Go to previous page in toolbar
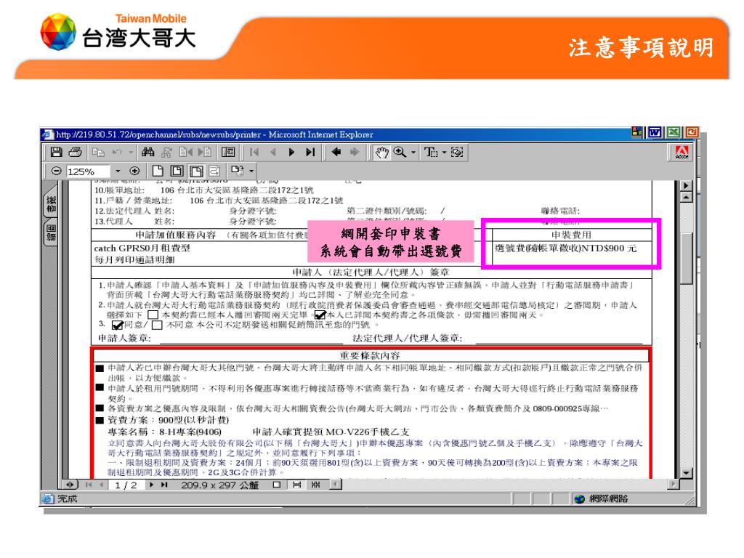This screenshot has width=744, height=558. point(273,153)
